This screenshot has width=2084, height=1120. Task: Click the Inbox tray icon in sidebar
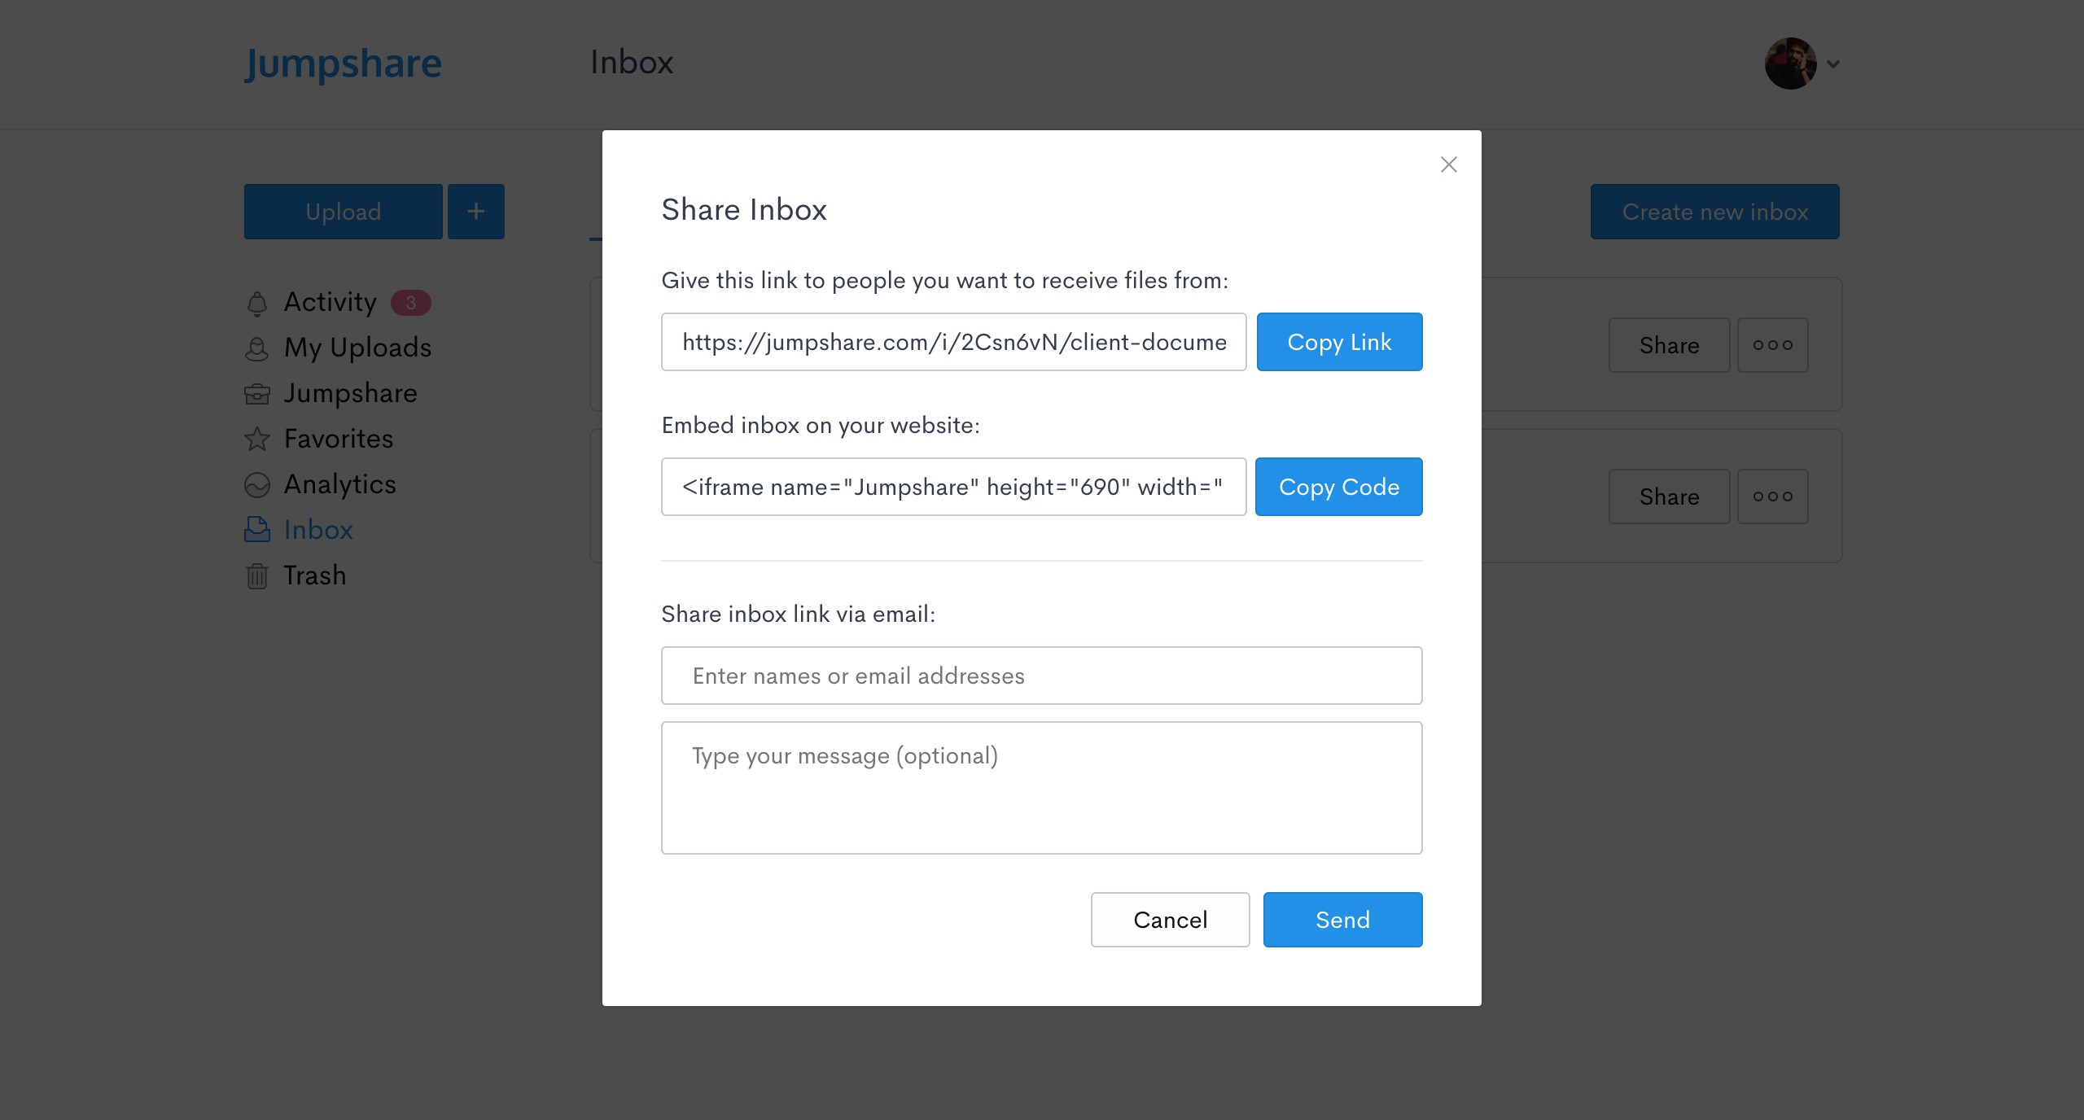coord(257,530)
